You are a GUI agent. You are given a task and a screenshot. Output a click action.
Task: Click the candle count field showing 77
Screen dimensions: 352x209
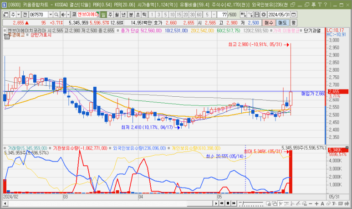coord(223,15)
